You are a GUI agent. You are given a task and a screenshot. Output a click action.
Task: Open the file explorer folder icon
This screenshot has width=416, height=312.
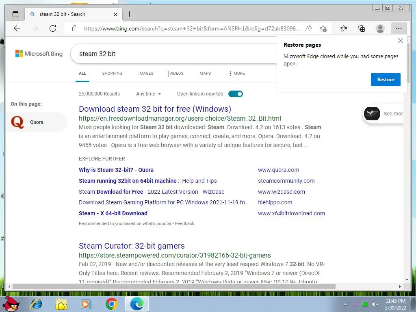tap(61, 304)
